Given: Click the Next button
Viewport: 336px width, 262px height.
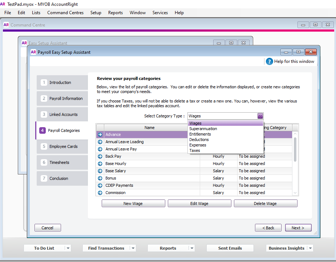Looking at the screenshot, I should coord(298,228).
